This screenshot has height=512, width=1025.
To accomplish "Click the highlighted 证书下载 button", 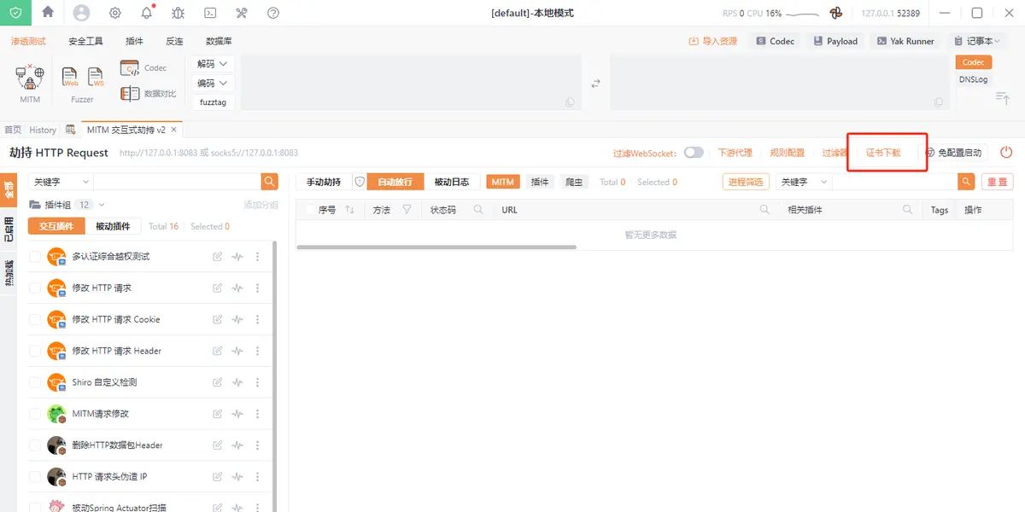I will coord(885,152).
